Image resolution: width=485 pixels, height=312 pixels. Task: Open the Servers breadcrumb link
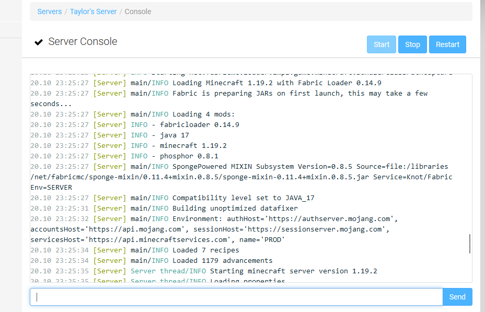click(49, 11)
